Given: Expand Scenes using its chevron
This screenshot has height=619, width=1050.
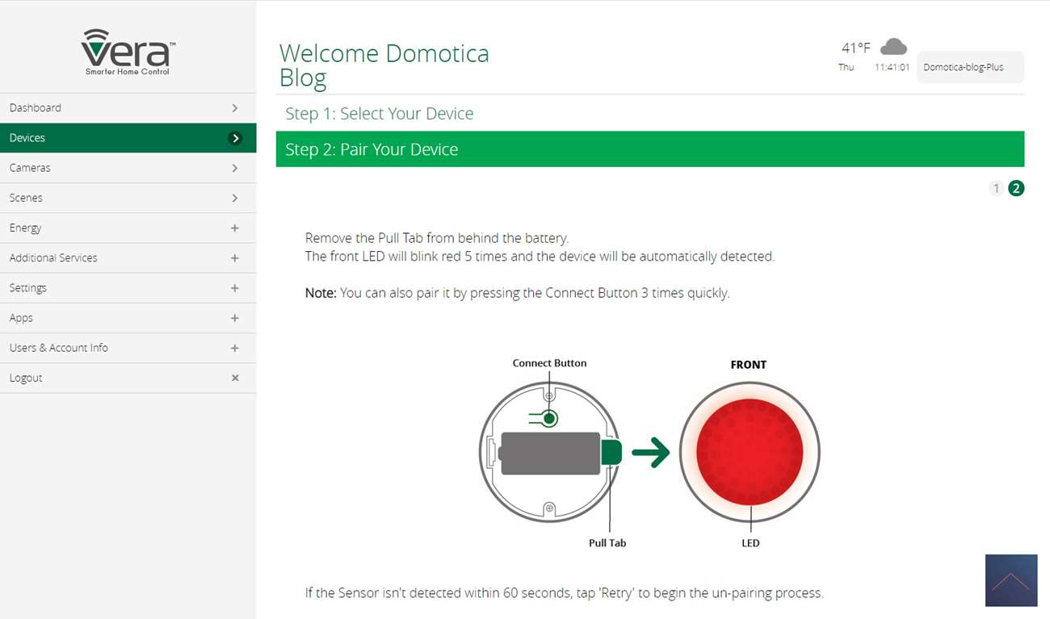Looking at the screenshot, I should click(235, 198).
